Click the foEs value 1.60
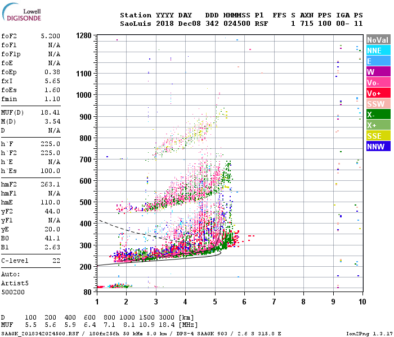Screen dimensions: 394x337 click(x=52, y=90)
